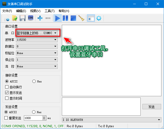The width and height of the screenshot is (164, 129).
Task: Expand the 校验位 None dropdown
Action: (37, 53)
